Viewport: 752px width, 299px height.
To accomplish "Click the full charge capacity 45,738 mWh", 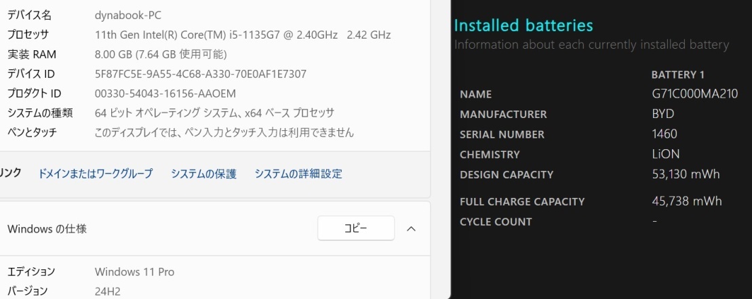I will [x=687, y=201].
